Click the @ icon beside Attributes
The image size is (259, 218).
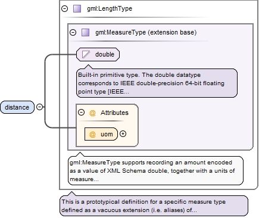[92, 113]
